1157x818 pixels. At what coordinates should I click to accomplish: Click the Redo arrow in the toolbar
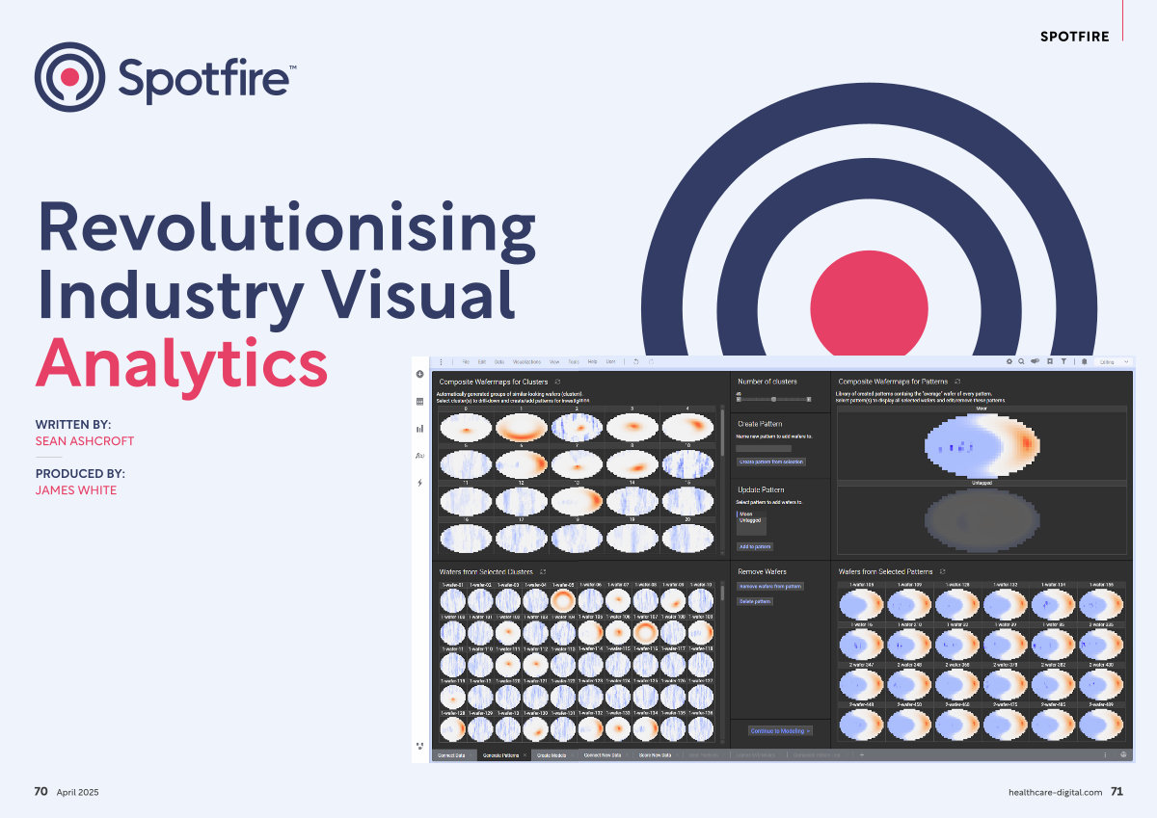click(650, 361)
